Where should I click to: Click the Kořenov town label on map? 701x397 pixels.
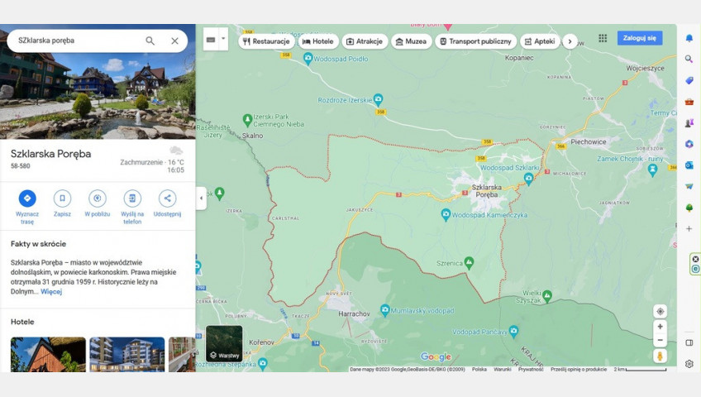(261, 342)
